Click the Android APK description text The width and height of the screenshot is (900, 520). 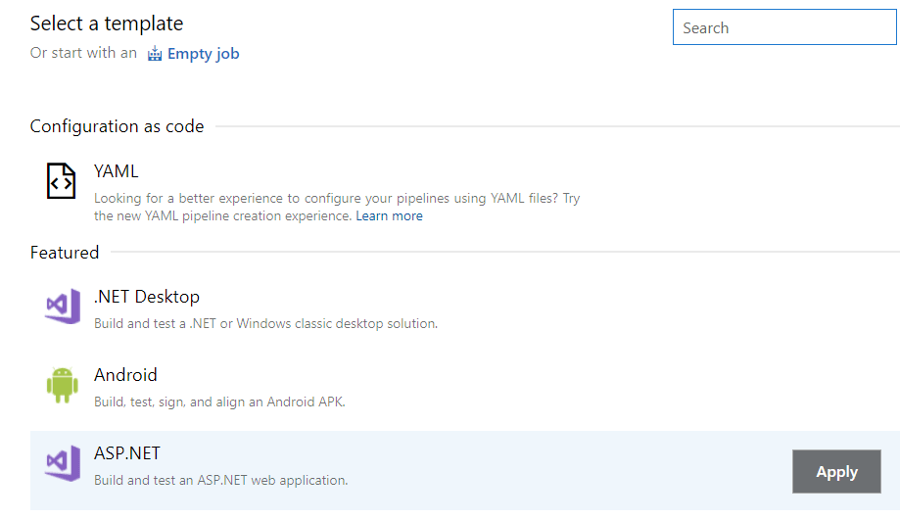(x=219, y=402)
